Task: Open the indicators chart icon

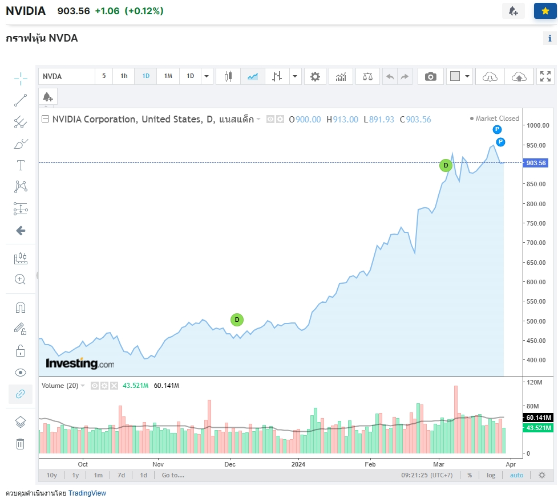Action: pyautogui.click(x=341, y=76)
